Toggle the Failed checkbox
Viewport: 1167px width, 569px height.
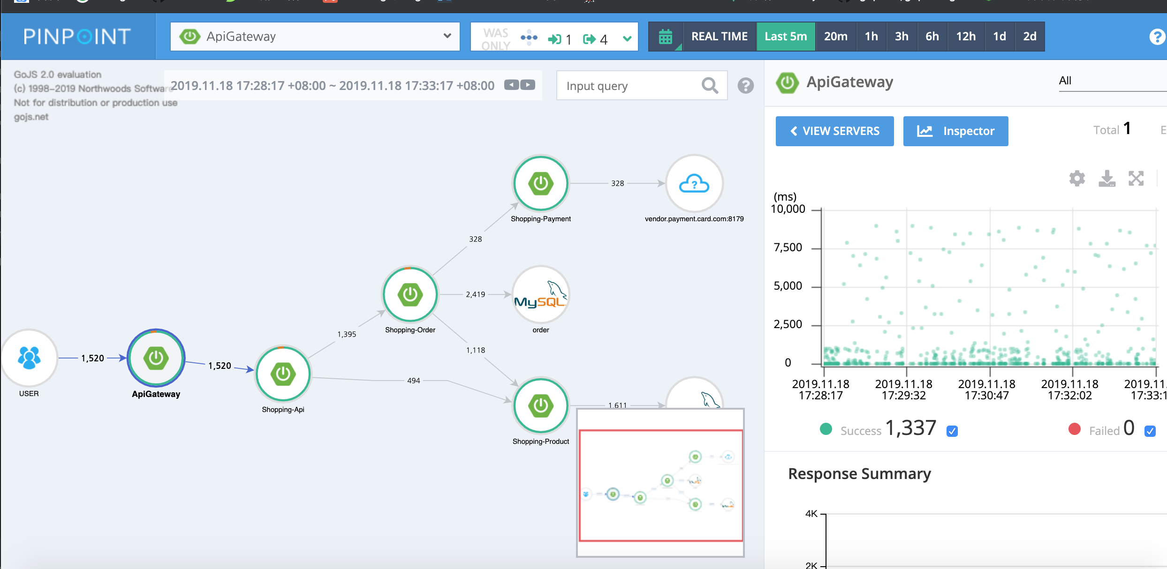pos(1150,431)
